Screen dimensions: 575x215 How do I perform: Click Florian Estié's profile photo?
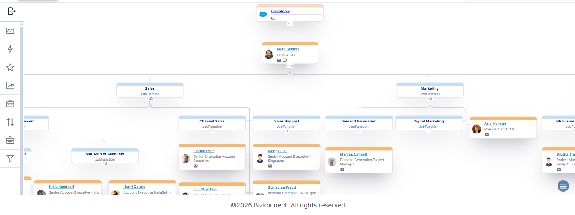(186, 158)
